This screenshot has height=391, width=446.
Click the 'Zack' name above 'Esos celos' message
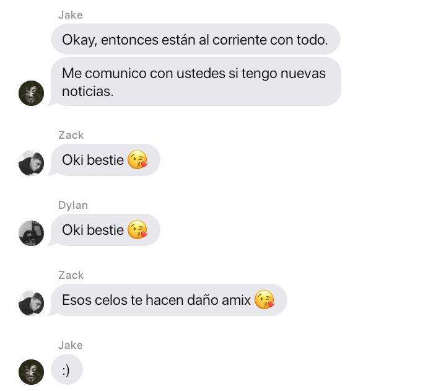tap(71, 275)
